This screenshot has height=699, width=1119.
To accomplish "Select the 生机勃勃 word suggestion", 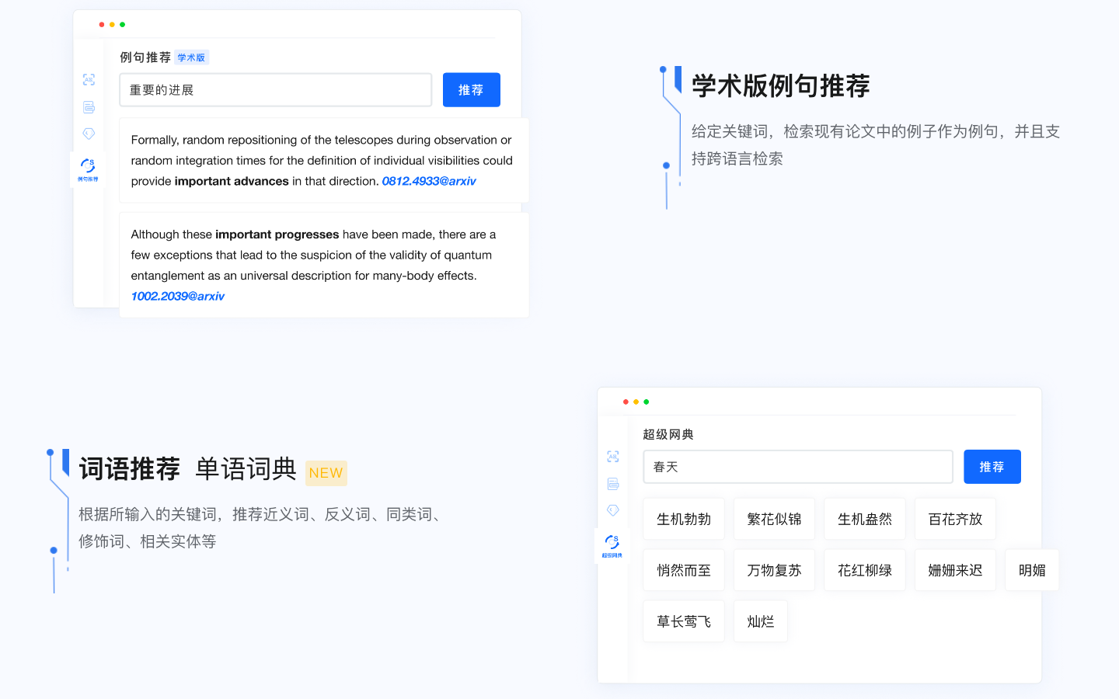I will tap(684, 519).
